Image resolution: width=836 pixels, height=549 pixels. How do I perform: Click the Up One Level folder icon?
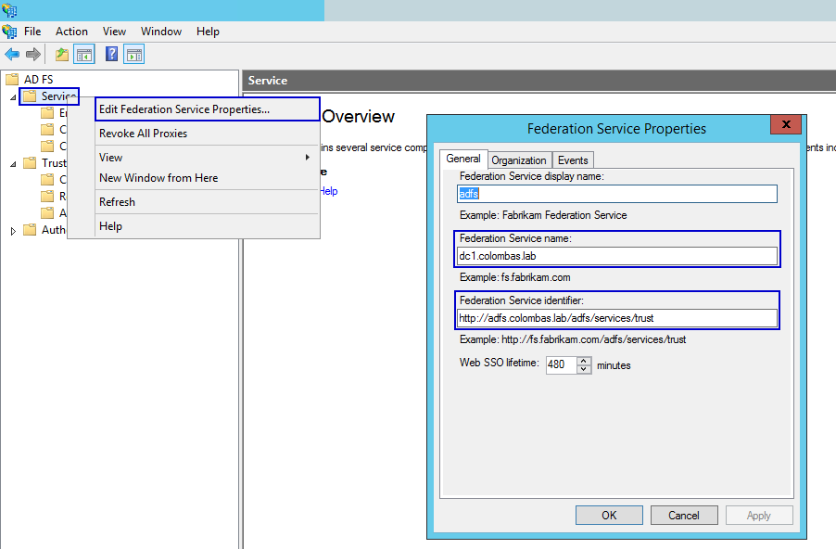point(62,54)
